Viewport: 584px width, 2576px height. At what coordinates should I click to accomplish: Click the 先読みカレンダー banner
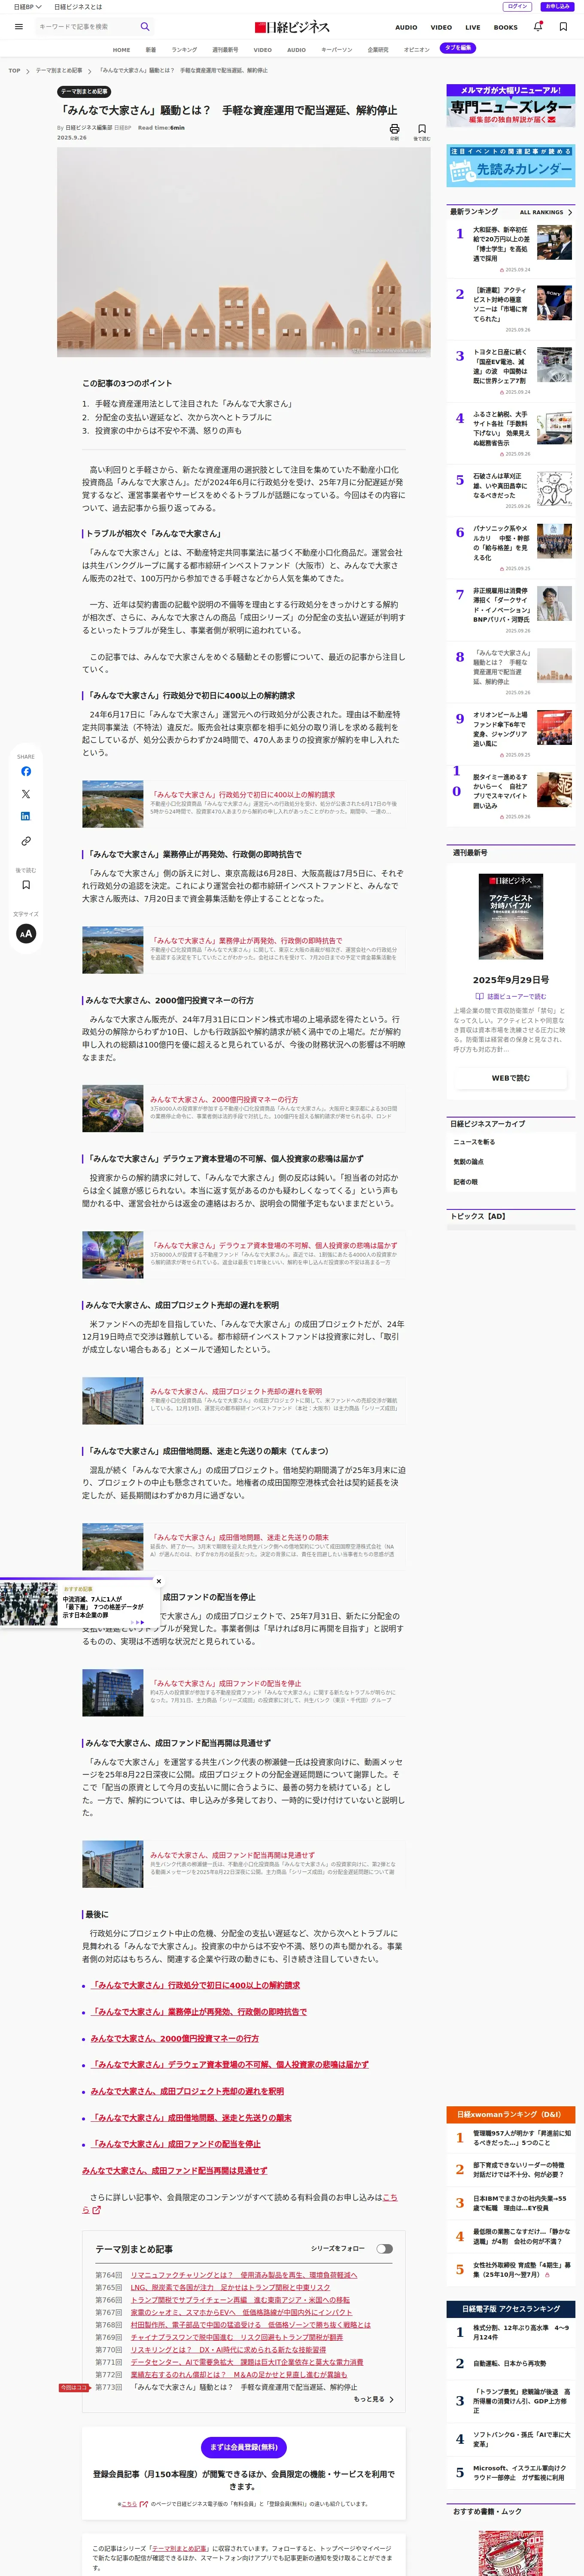click(x=511, y=167)
